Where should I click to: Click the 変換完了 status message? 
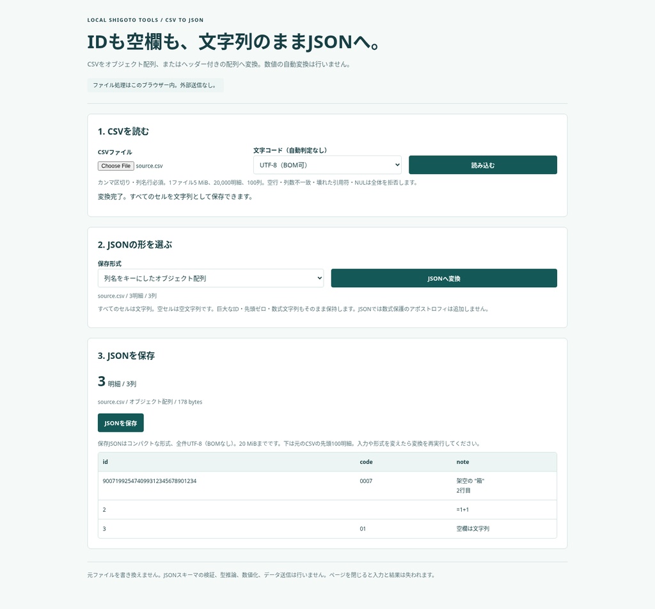tap(175, 197)
